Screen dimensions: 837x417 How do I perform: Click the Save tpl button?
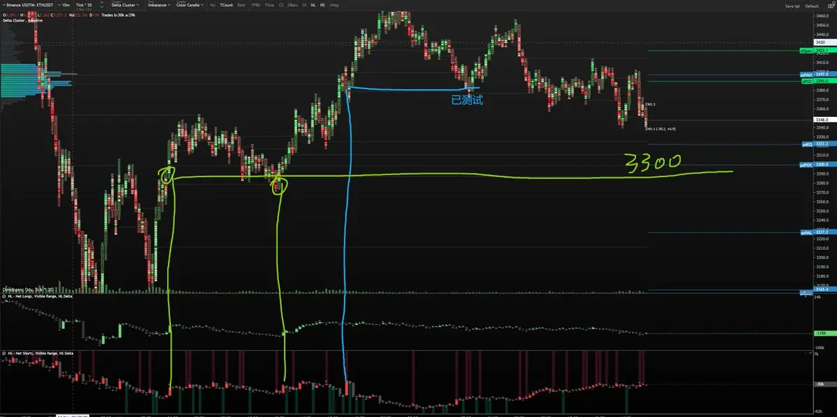tap(791, 5)
